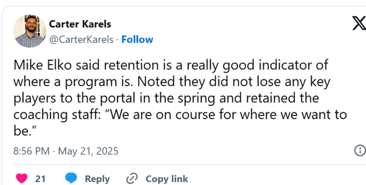Click the X logo
366x185 pixels.
coord(358,24)
